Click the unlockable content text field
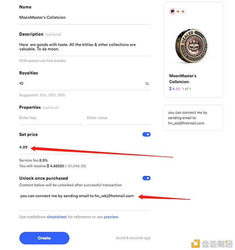Viewport: 235px width, 250px height. point(85,200)
